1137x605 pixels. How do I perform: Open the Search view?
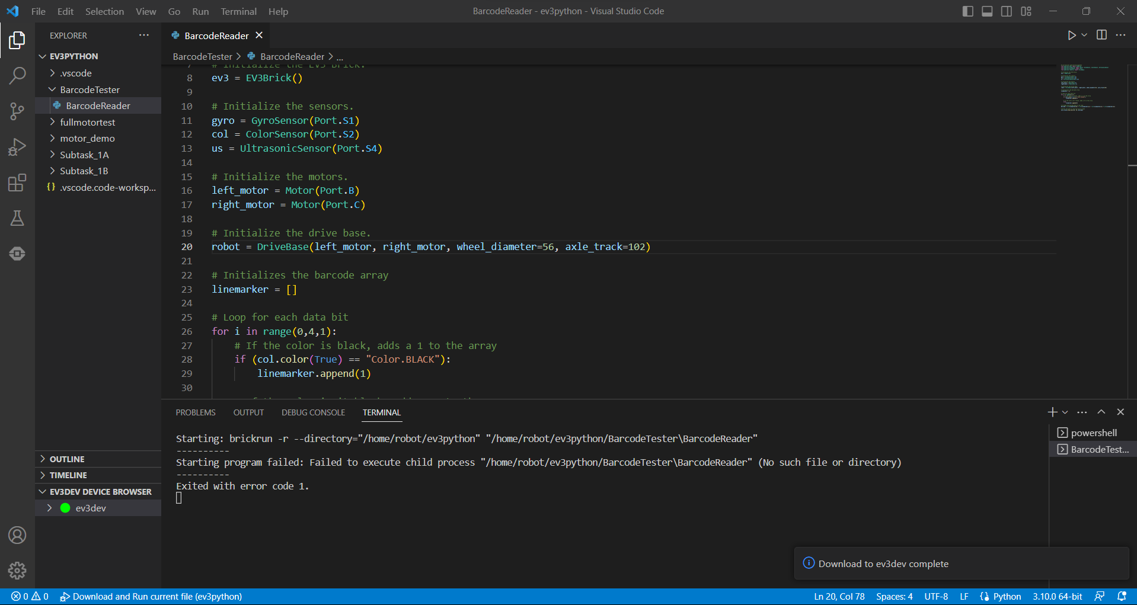[17, 75]
